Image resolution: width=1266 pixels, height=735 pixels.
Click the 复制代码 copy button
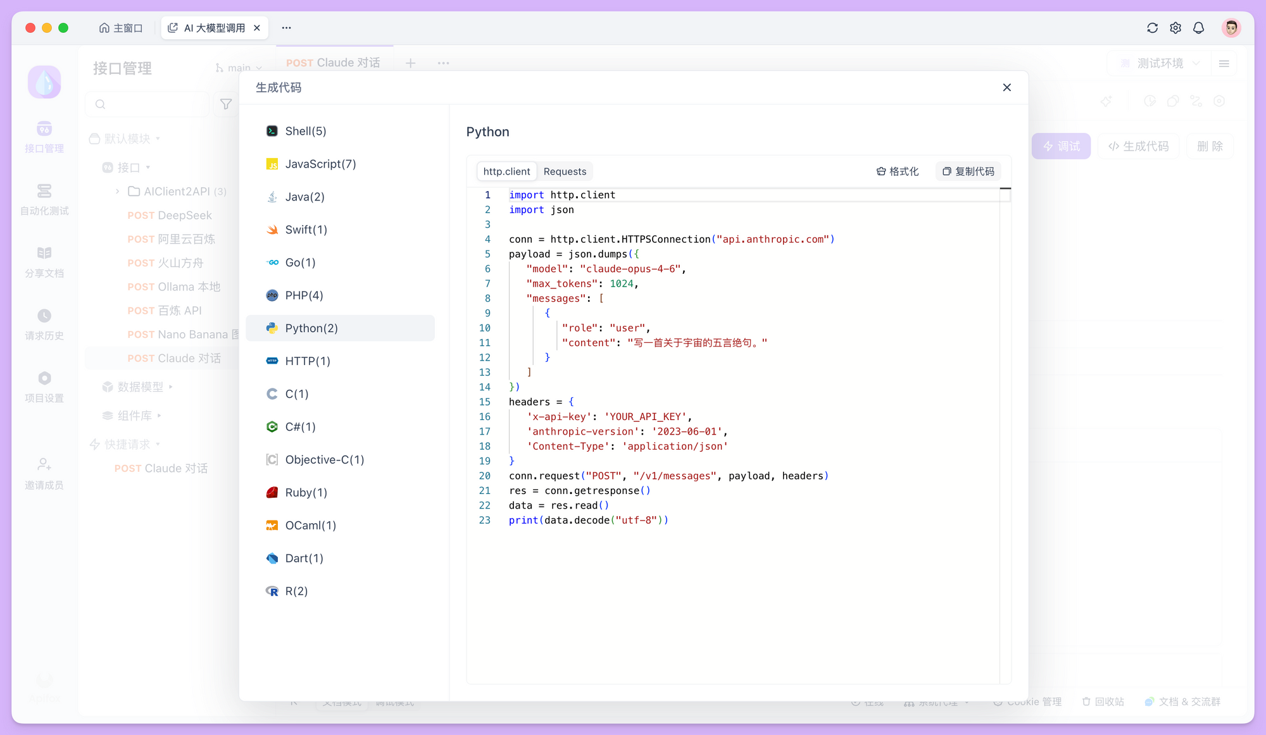pos(968,171)
